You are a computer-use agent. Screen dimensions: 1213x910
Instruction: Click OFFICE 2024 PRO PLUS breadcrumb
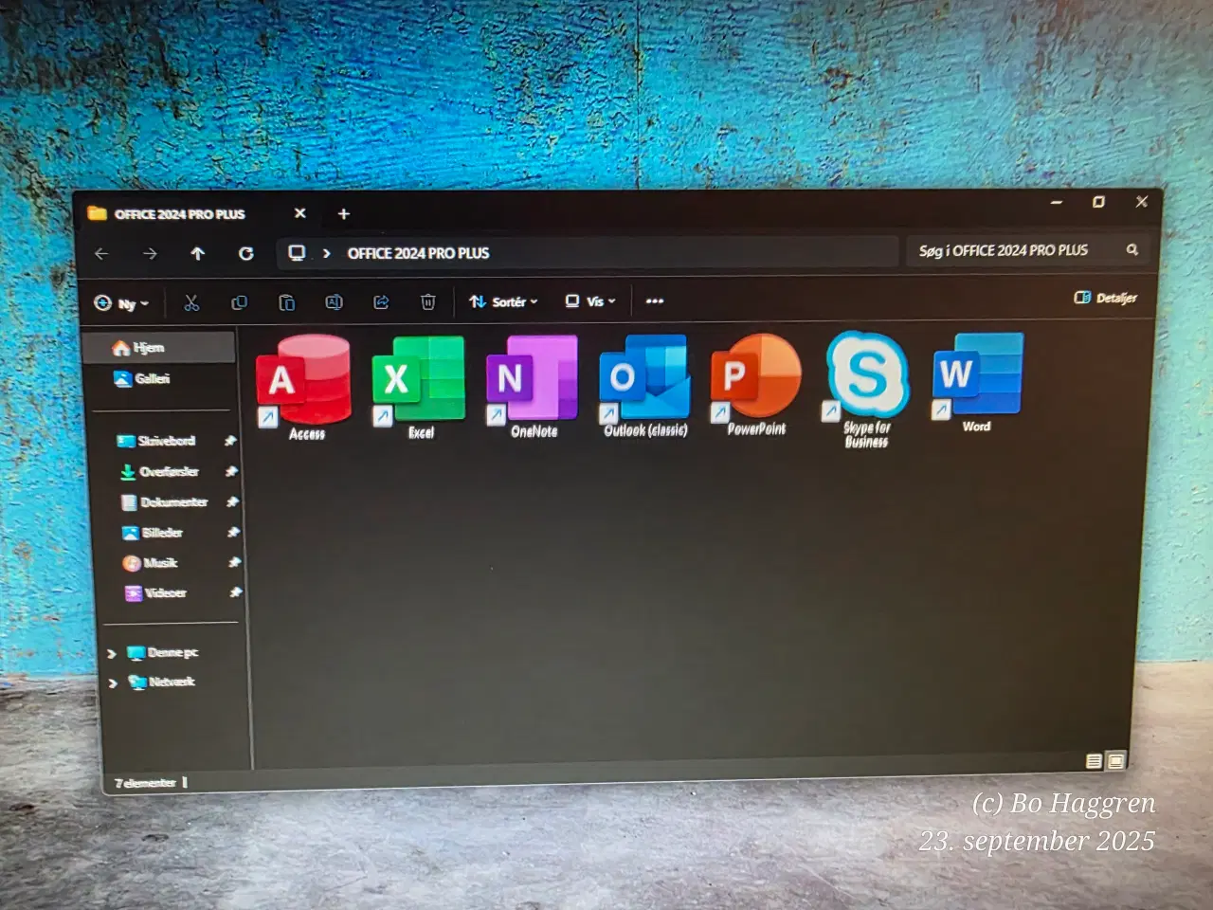click(x=418, y=253)
